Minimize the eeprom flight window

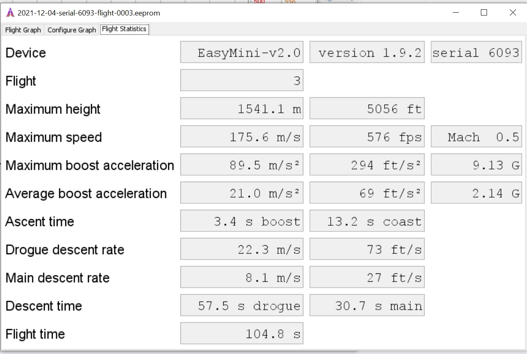(455, 13)
